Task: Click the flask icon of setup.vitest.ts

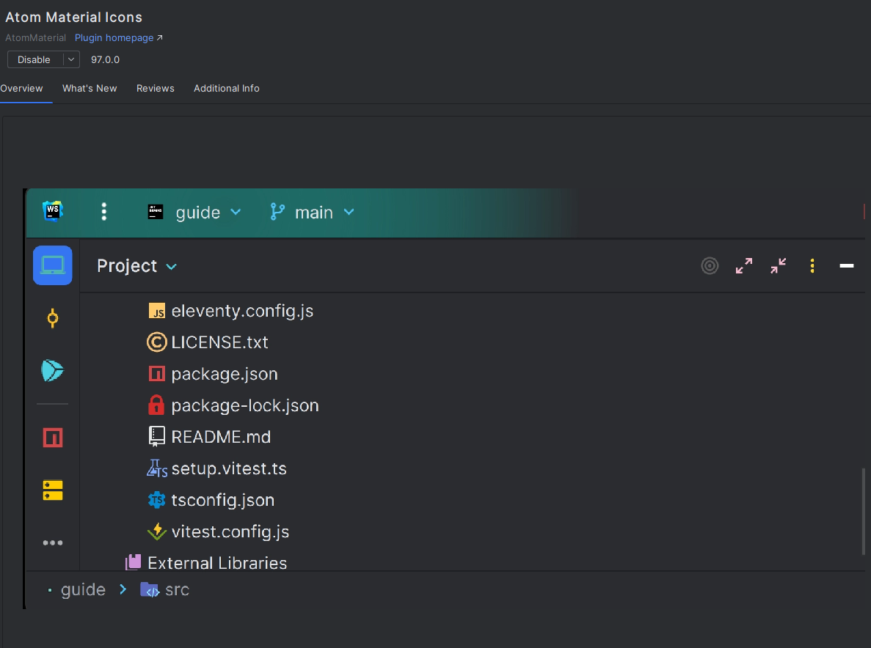Action: point(156,468)
